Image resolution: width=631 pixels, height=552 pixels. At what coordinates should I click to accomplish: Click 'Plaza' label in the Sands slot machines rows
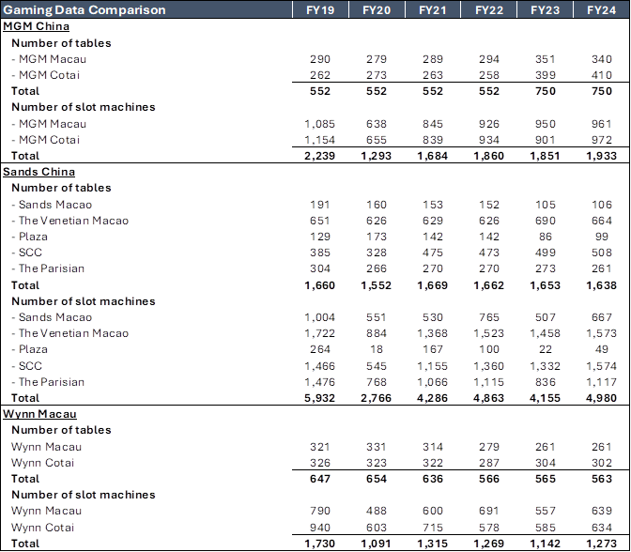point(33,349)
